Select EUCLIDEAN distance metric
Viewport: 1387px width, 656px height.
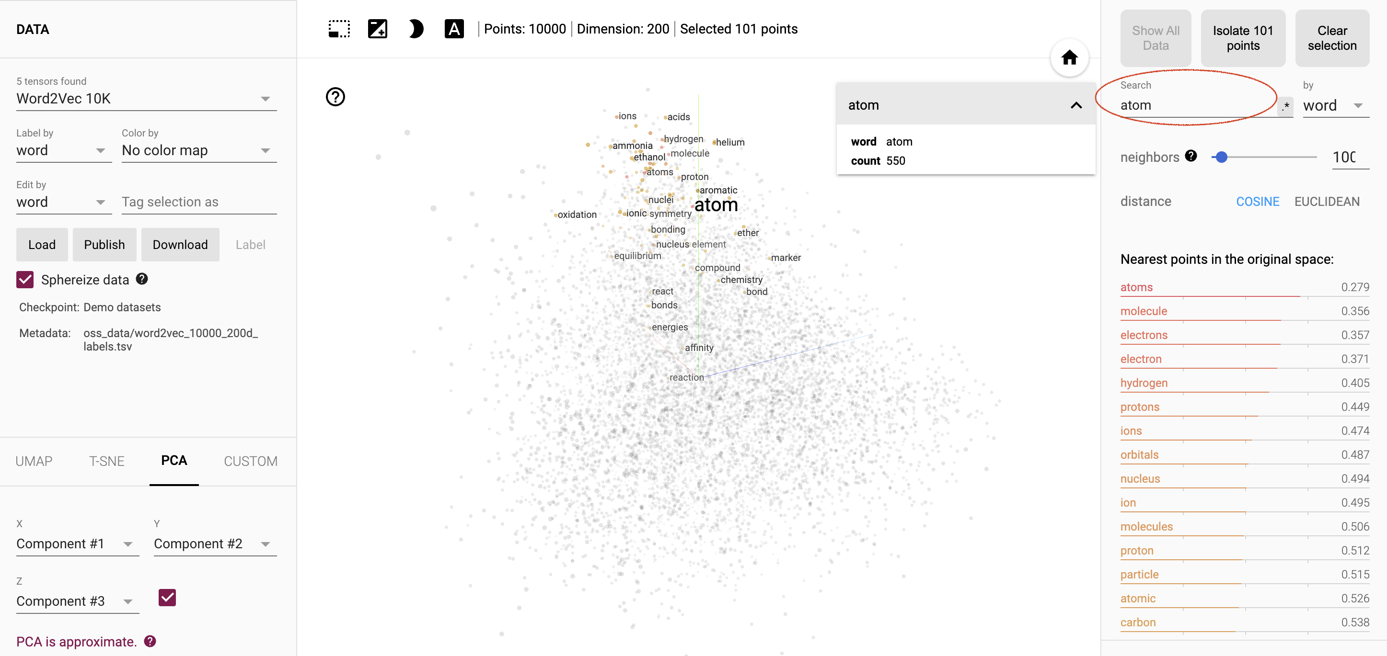[1327, 201]
